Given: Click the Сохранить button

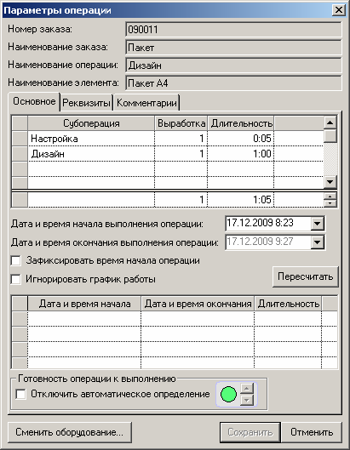Looking at the screenshot, I should (x=250, y=432).
